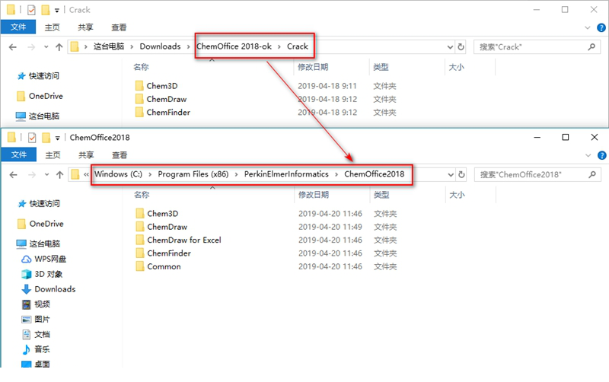Screen dimensions: 609x382
Task: Open ChemDraw folder dated 11:49
Action: (167, 227)
